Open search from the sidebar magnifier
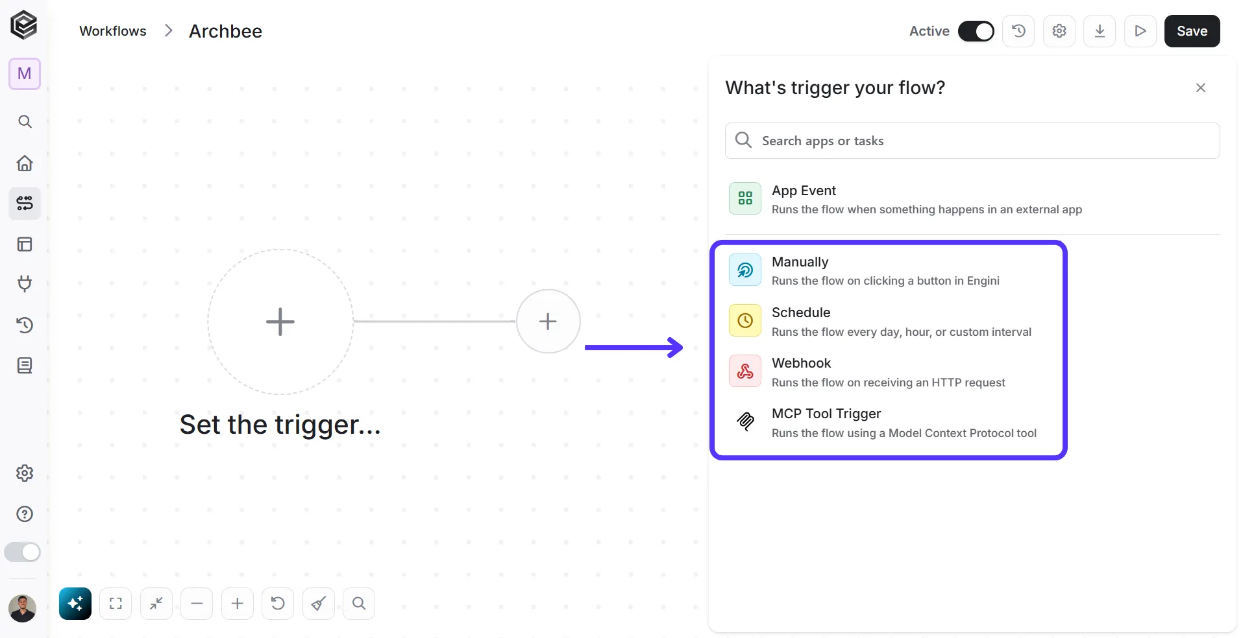This screenshot has width=1243, height=638. (25, 122)
